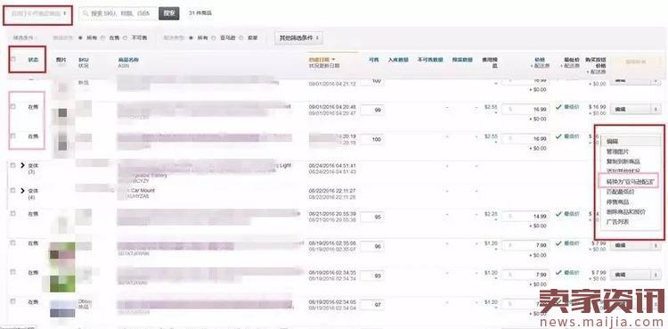Sort by the 入库数量 column header
Viewport: 668px width, 329px height.
tap(398, 60)
